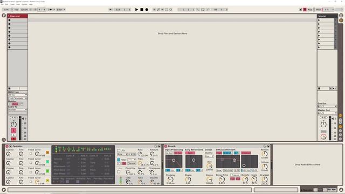Screen dimensions: 345x194
Task: Start playback with the Play button
Action: click(136, 10)
